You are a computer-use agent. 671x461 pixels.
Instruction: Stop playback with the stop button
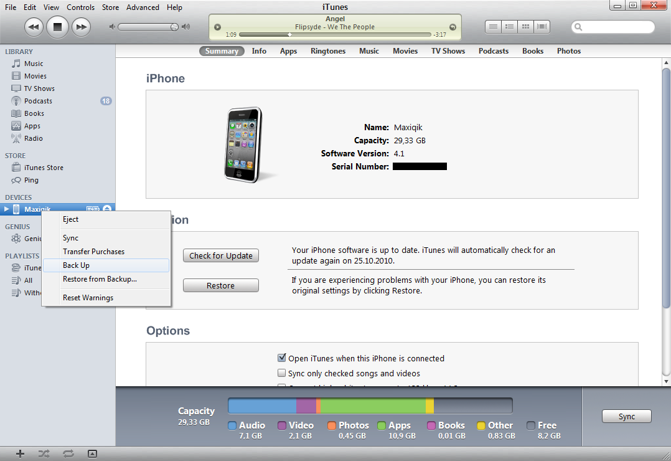pos(57,27)
